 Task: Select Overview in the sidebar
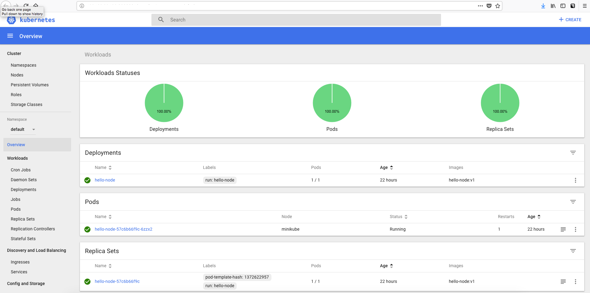[x=37, y=145]
